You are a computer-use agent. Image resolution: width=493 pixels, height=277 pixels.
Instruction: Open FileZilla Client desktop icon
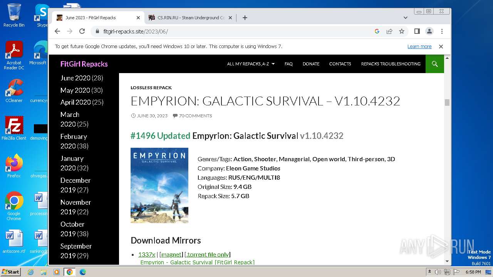pyautogui.click(x=14, y=128)
